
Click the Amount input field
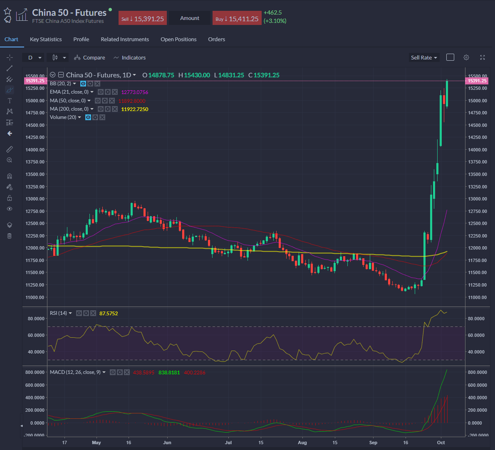pyautogui.click(x=189, y=18)
